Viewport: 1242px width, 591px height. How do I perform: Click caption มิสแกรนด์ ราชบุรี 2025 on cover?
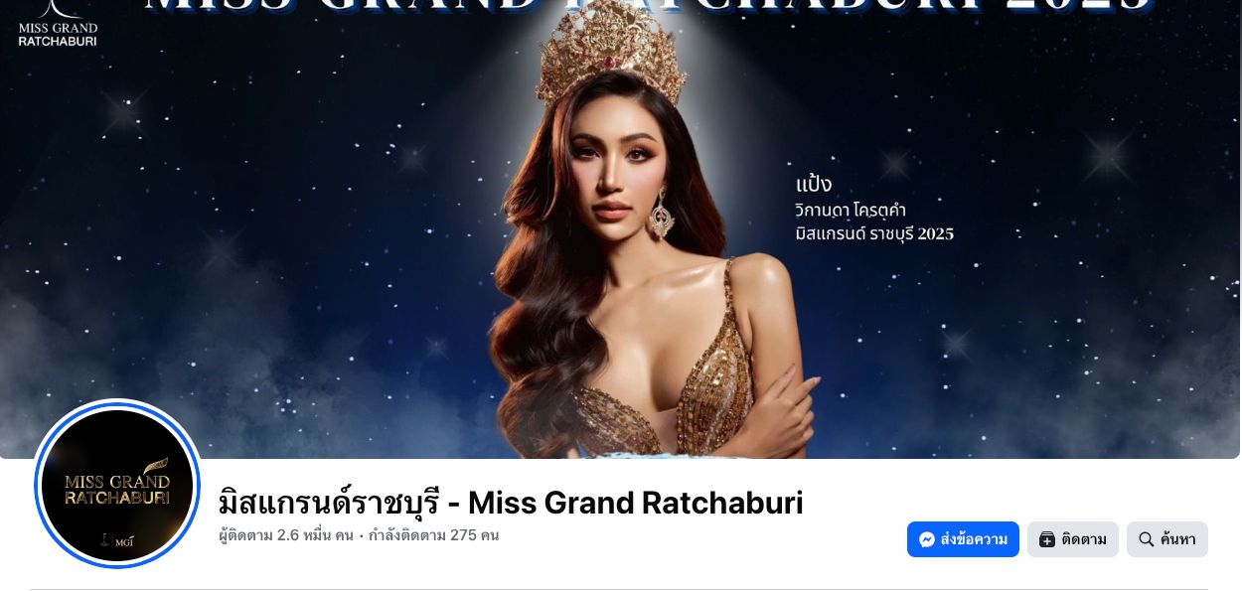coord(874,234)
